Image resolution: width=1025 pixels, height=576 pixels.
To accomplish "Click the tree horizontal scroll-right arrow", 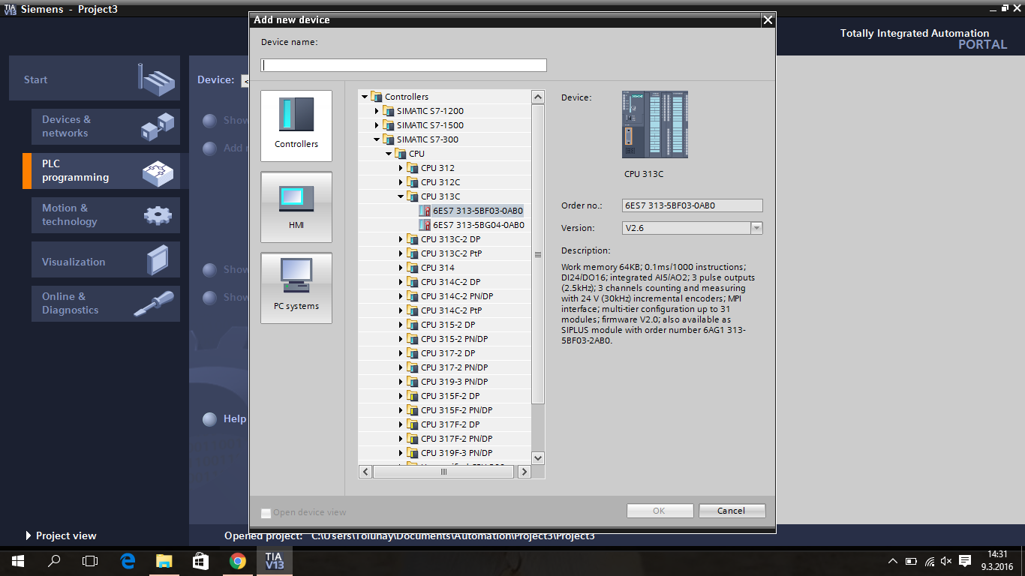I will click(x=524, y=472).
